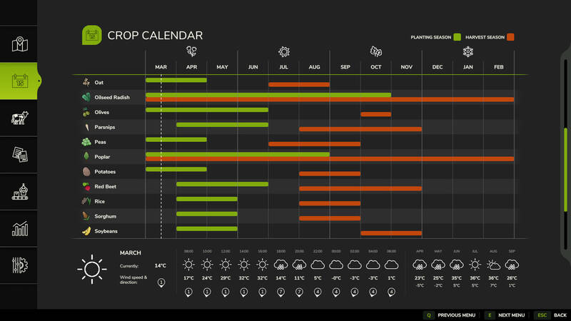Viewport: 571px width, 321px height.
Task: Click the green Planting Season legend swatch
Action: (457, 37)
